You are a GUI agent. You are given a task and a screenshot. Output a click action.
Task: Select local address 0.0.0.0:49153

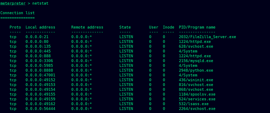click(41, 85)
